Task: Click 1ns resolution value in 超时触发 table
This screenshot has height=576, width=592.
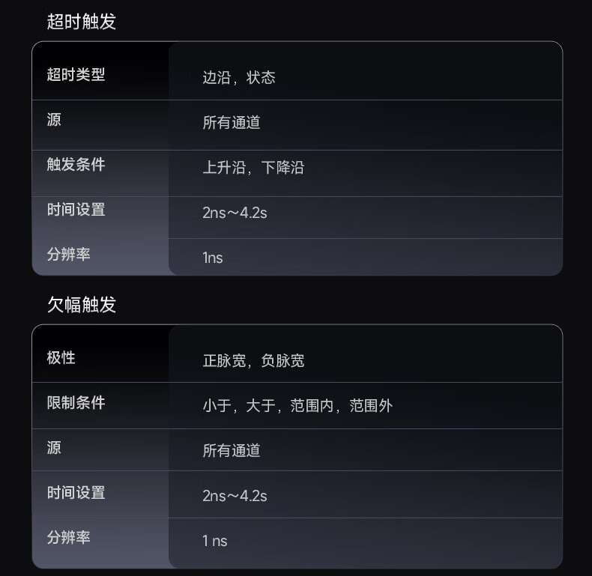Action: coord(213,258)
